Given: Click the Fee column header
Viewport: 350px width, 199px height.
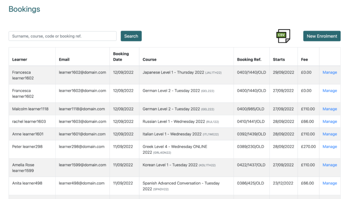Looking at the screenshot, I should 304,60.
